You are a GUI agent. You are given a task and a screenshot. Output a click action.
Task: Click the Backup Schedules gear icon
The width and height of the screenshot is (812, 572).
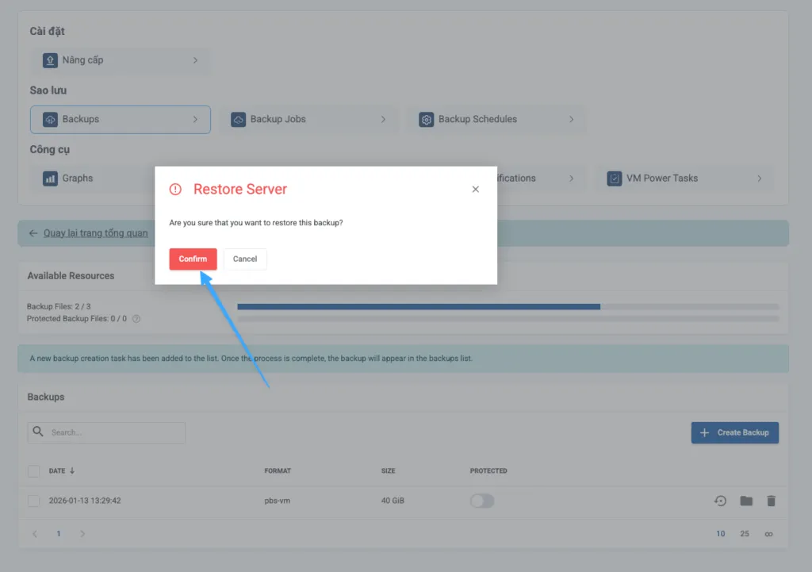426,119
